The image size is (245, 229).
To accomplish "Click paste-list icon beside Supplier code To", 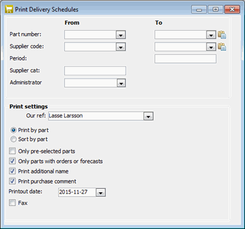I will [x=222, y=47].
